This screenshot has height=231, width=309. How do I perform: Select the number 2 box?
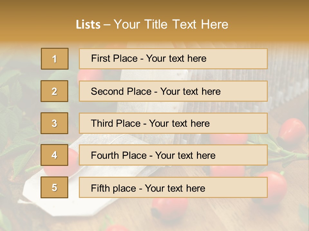(54, 91)
